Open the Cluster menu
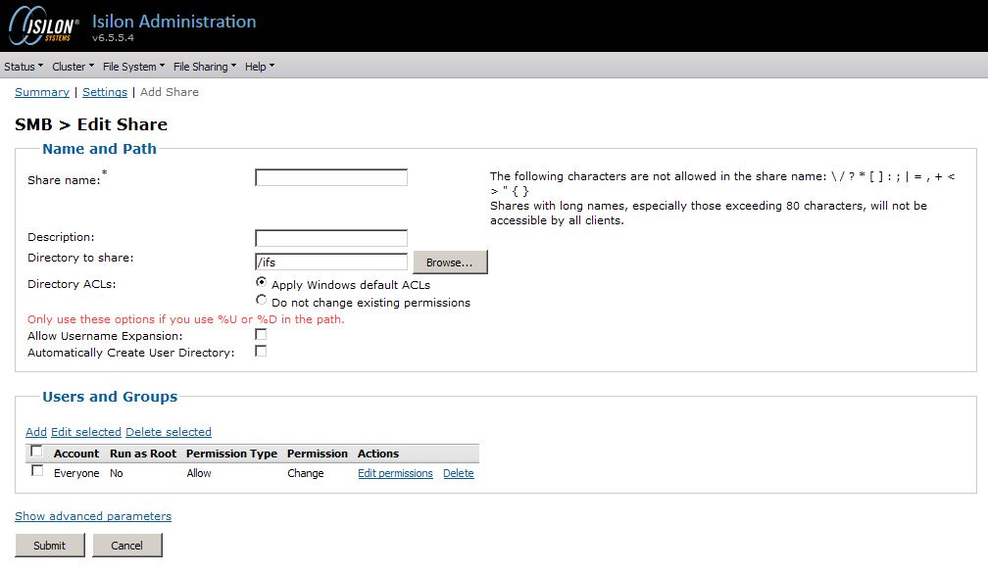Viewport: 988px width, 574px height. coord(74,66)
